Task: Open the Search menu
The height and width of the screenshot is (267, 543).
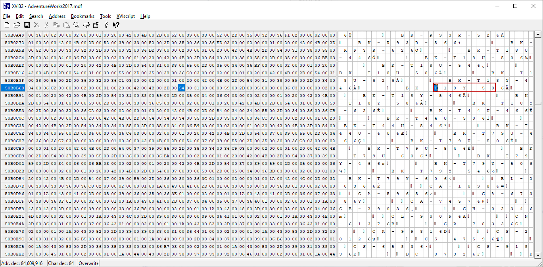Action: [x=36, y=16]
